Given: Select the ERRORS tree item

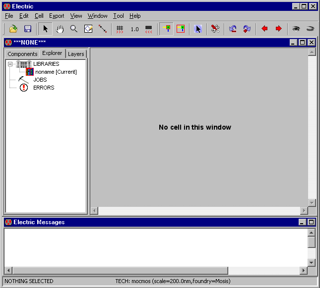Looking at the screenshot, I should click(43, 88).
